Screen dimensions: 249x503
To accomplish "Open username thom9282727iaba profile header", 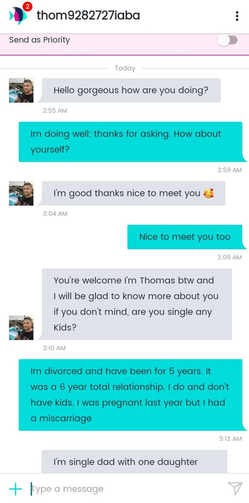I will (88, 15).
